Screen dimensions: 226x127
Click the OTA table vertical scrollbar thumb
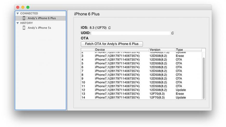pyautogui.click(x=204, y=78)
